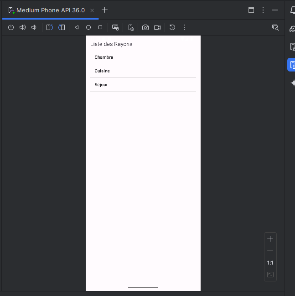Take a screenshot with camera icon

pos(145,28)
